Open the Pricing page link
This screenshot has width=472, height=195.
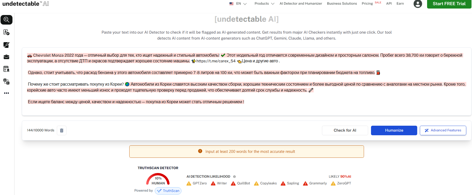(x=367, y=4)
